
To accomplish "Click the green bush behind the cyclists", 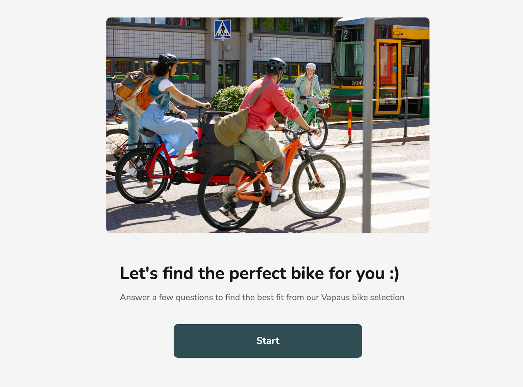I will (230, 98).
